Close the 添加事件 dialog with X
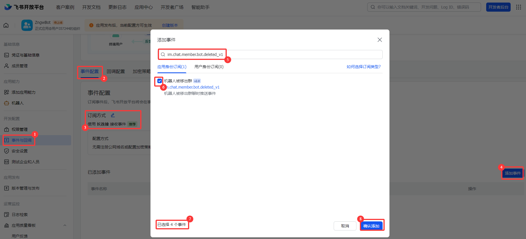This screenshot has height=239, width=526. click(379, 40)
